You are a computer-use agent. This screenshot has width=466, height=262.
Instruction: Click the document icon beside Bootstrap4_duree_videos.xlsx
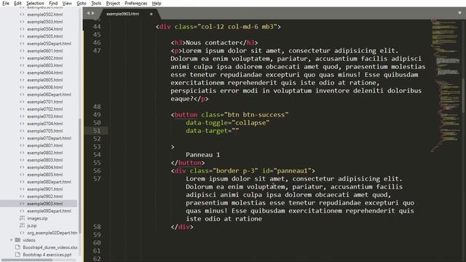coord(17,247)
